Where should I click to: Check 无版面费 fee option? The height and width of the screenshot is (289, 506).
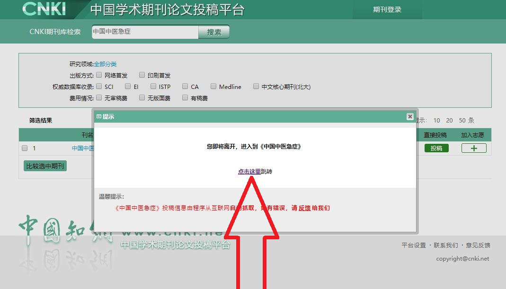pos(142,97)
